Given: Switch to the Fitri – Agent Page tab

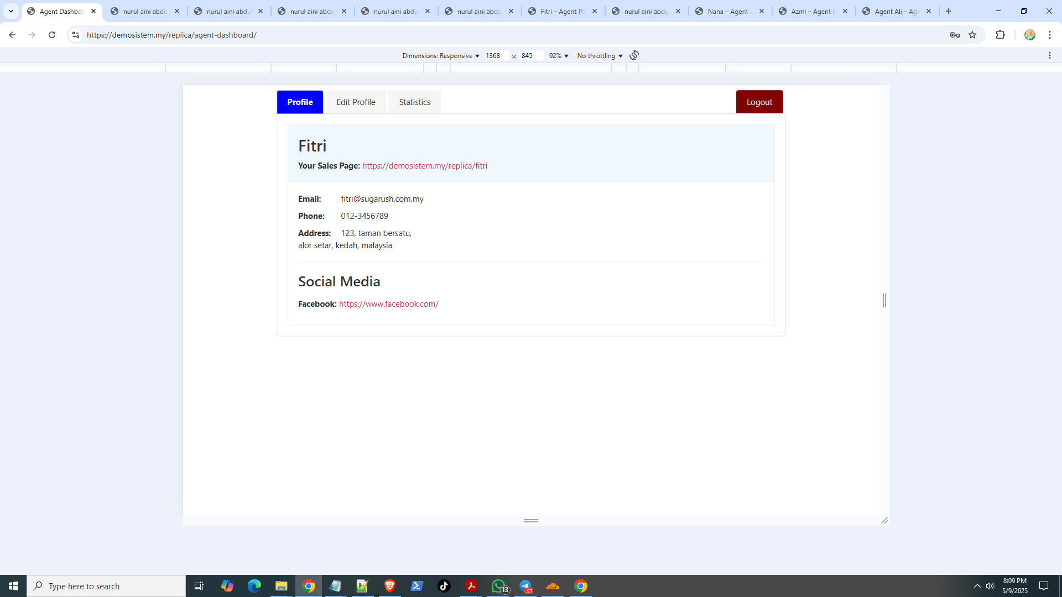Looking at the screenshot, I should 563,11.
